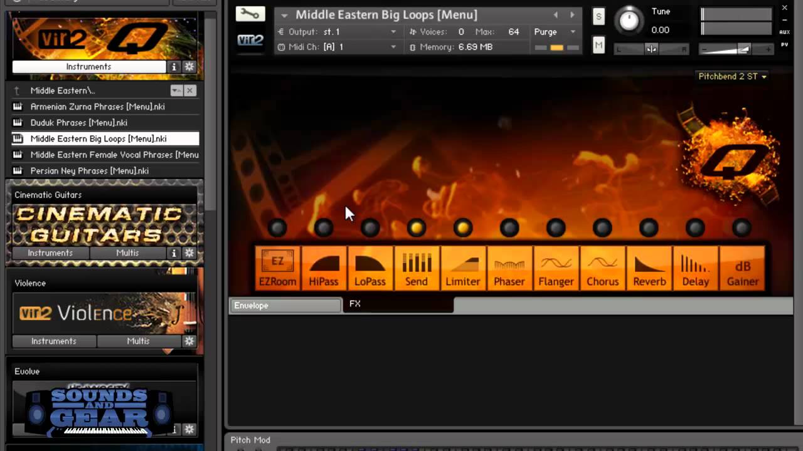Screen dimensions: 803x451
Task: Load next instrument with right arrow
Action: [572, 15]
